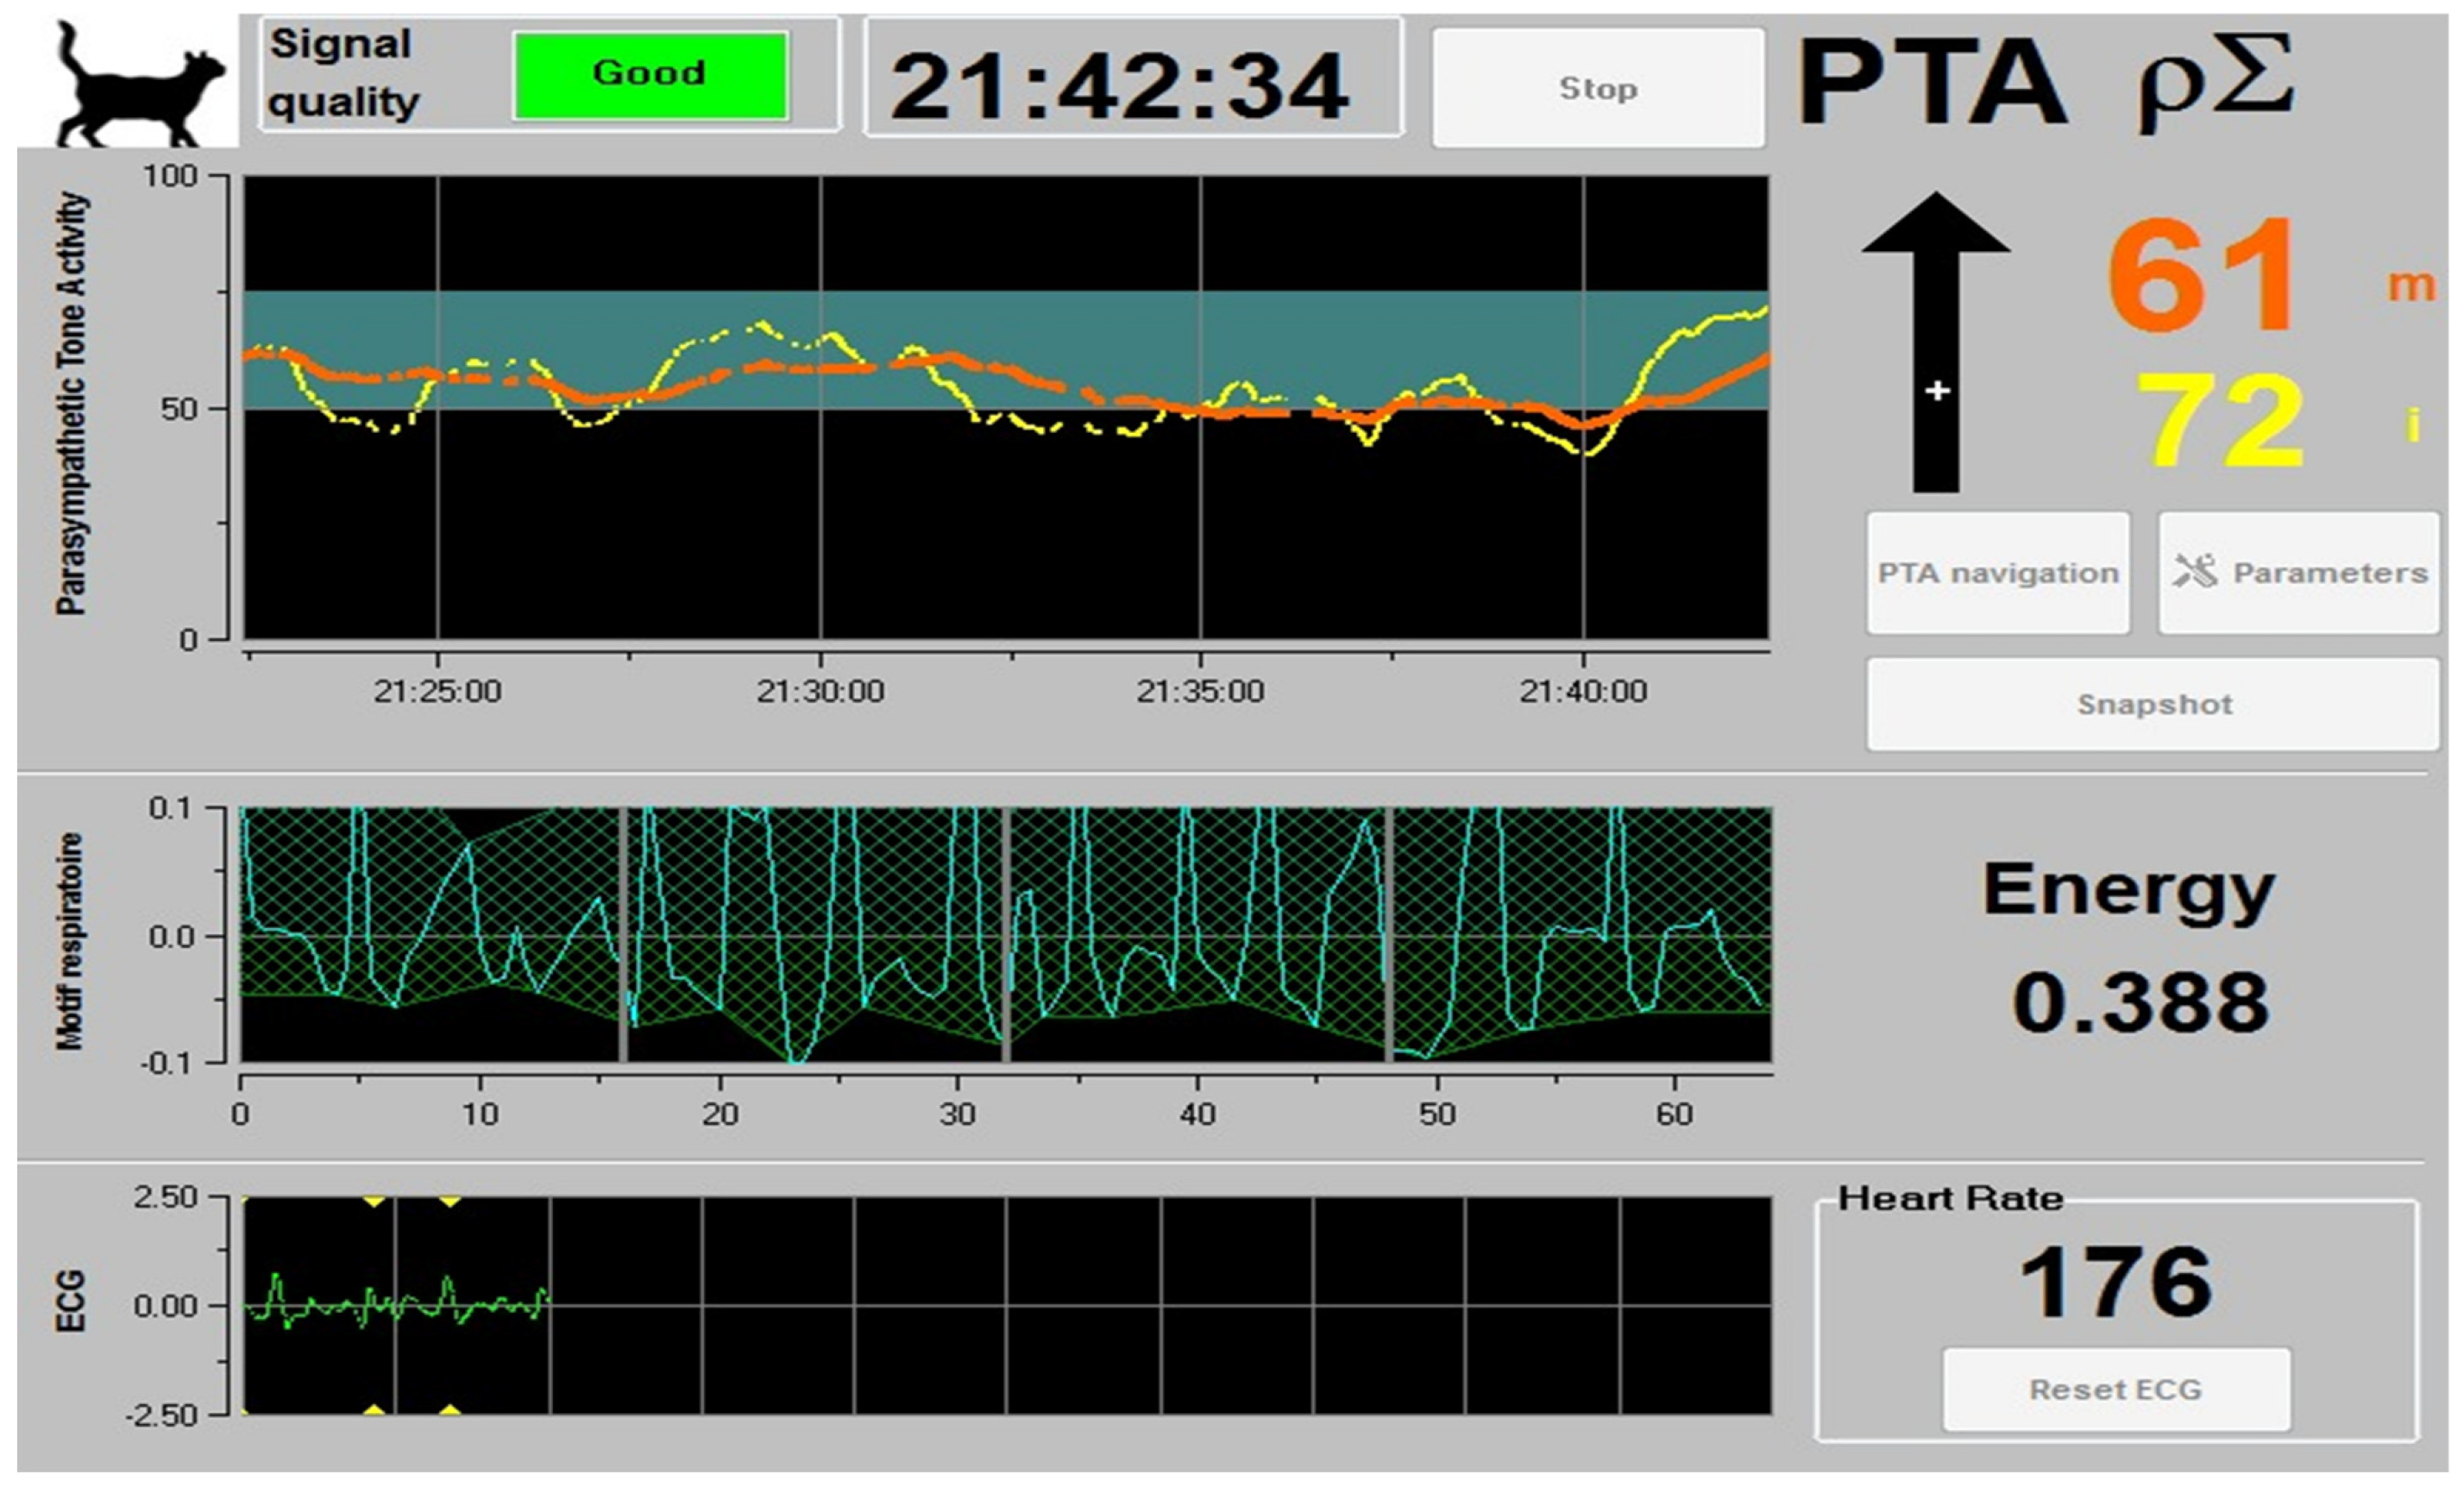Click the Energy value 0.388
Viewport: 2464px width, 1487px height.
pos(2140,1003)
